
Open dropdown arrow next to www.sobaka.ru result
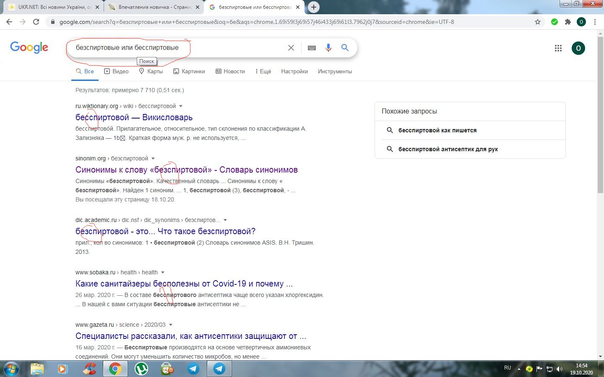[x=163, y=272]
